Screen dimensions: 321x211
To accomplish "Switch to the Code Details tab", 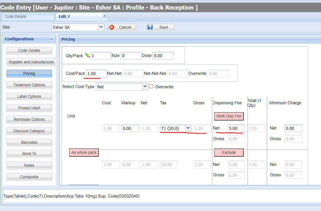I will point(28,17).
